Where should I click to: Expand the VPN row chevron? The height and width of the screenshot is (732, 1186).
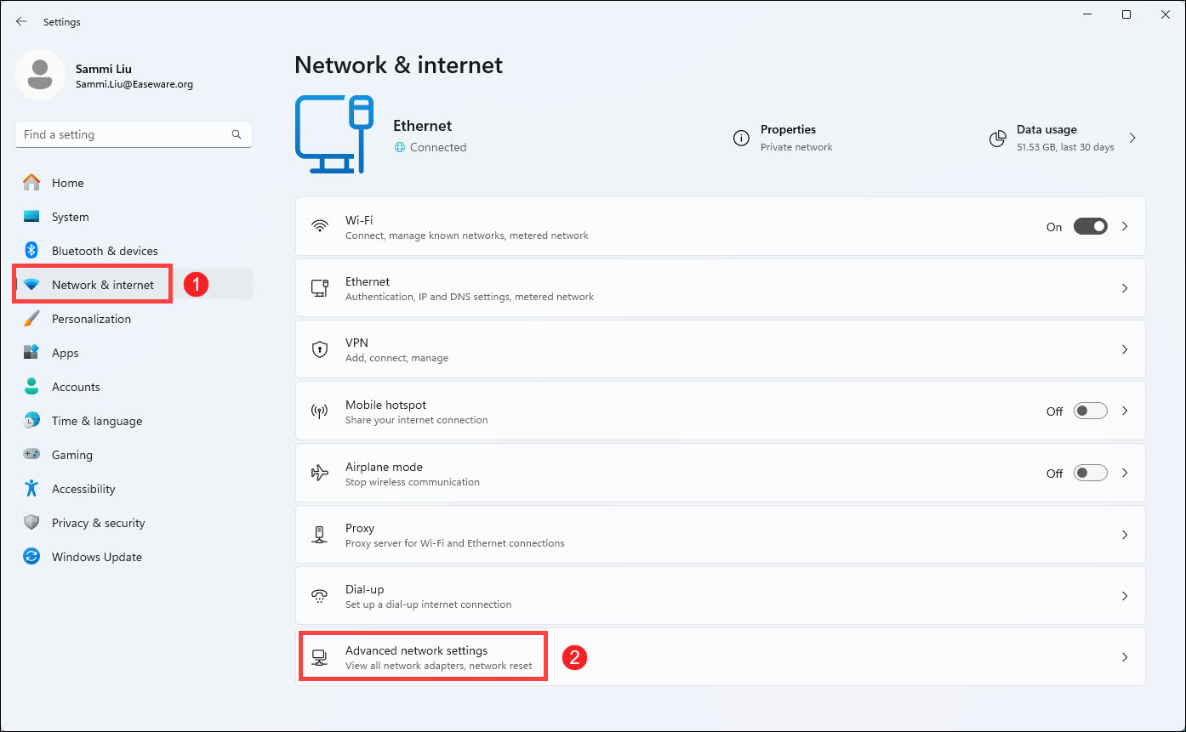1125,349
